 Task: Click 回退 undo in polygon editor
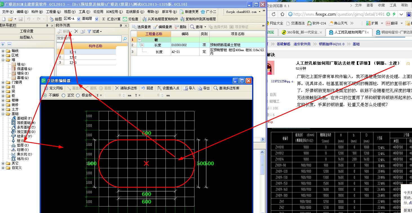pyautogui.click(x=147, y=88)
